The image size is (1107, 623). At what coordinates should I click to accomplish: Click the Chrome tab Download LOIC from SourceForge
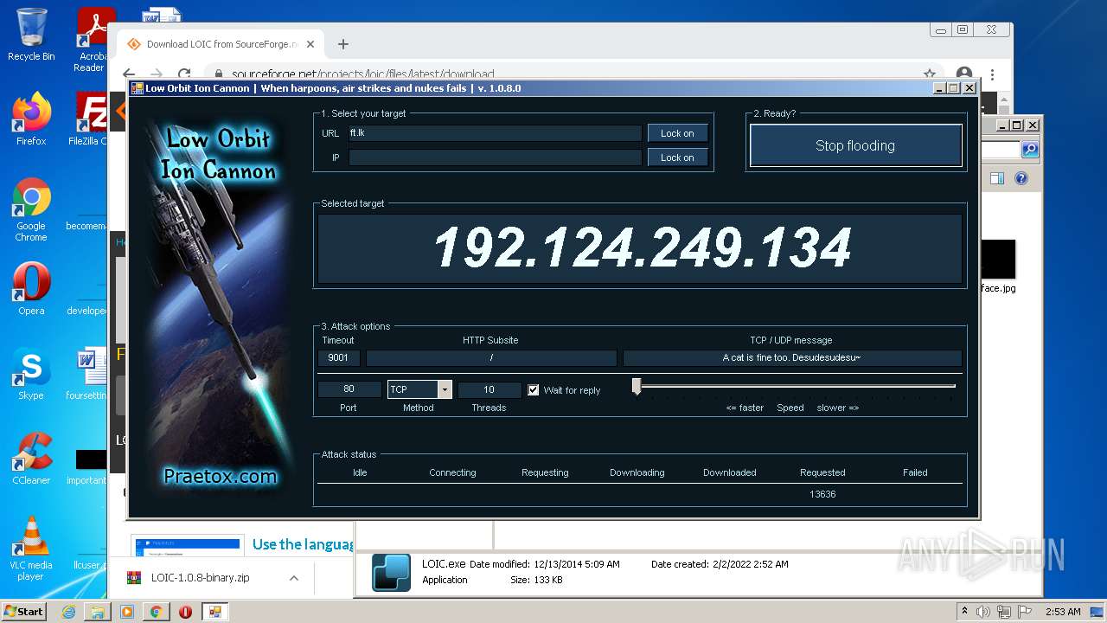click(x=221, y=44)
